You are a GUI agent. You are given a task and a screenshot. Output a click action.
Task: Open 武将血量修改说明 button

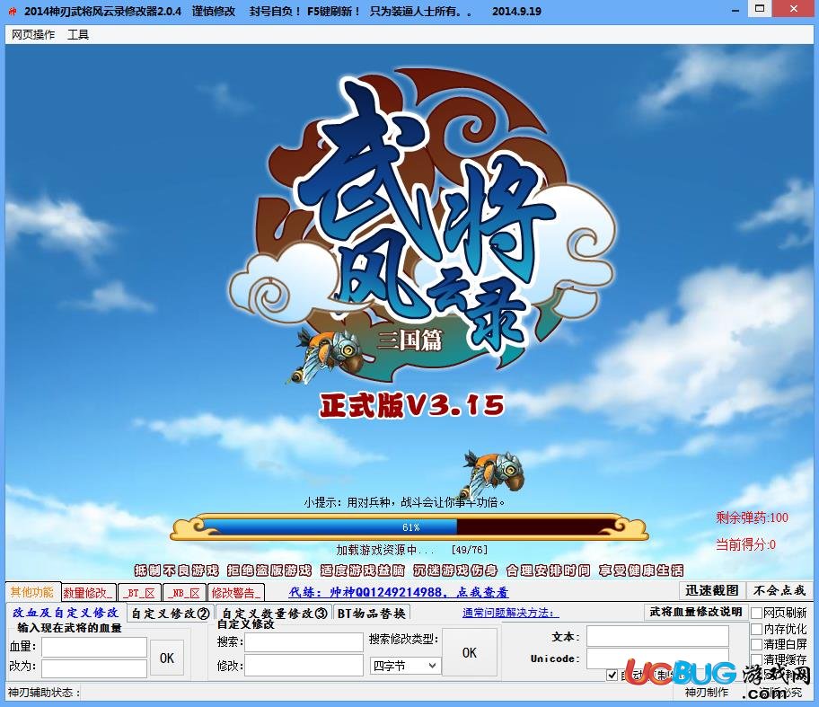pos(696,612)
